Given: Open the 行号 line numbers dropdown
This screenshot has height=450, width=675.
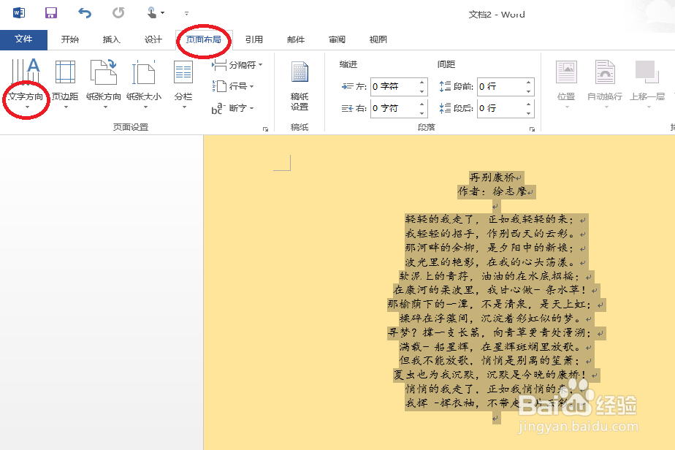Looking at the screenshot, I should (x=233, y=86).
